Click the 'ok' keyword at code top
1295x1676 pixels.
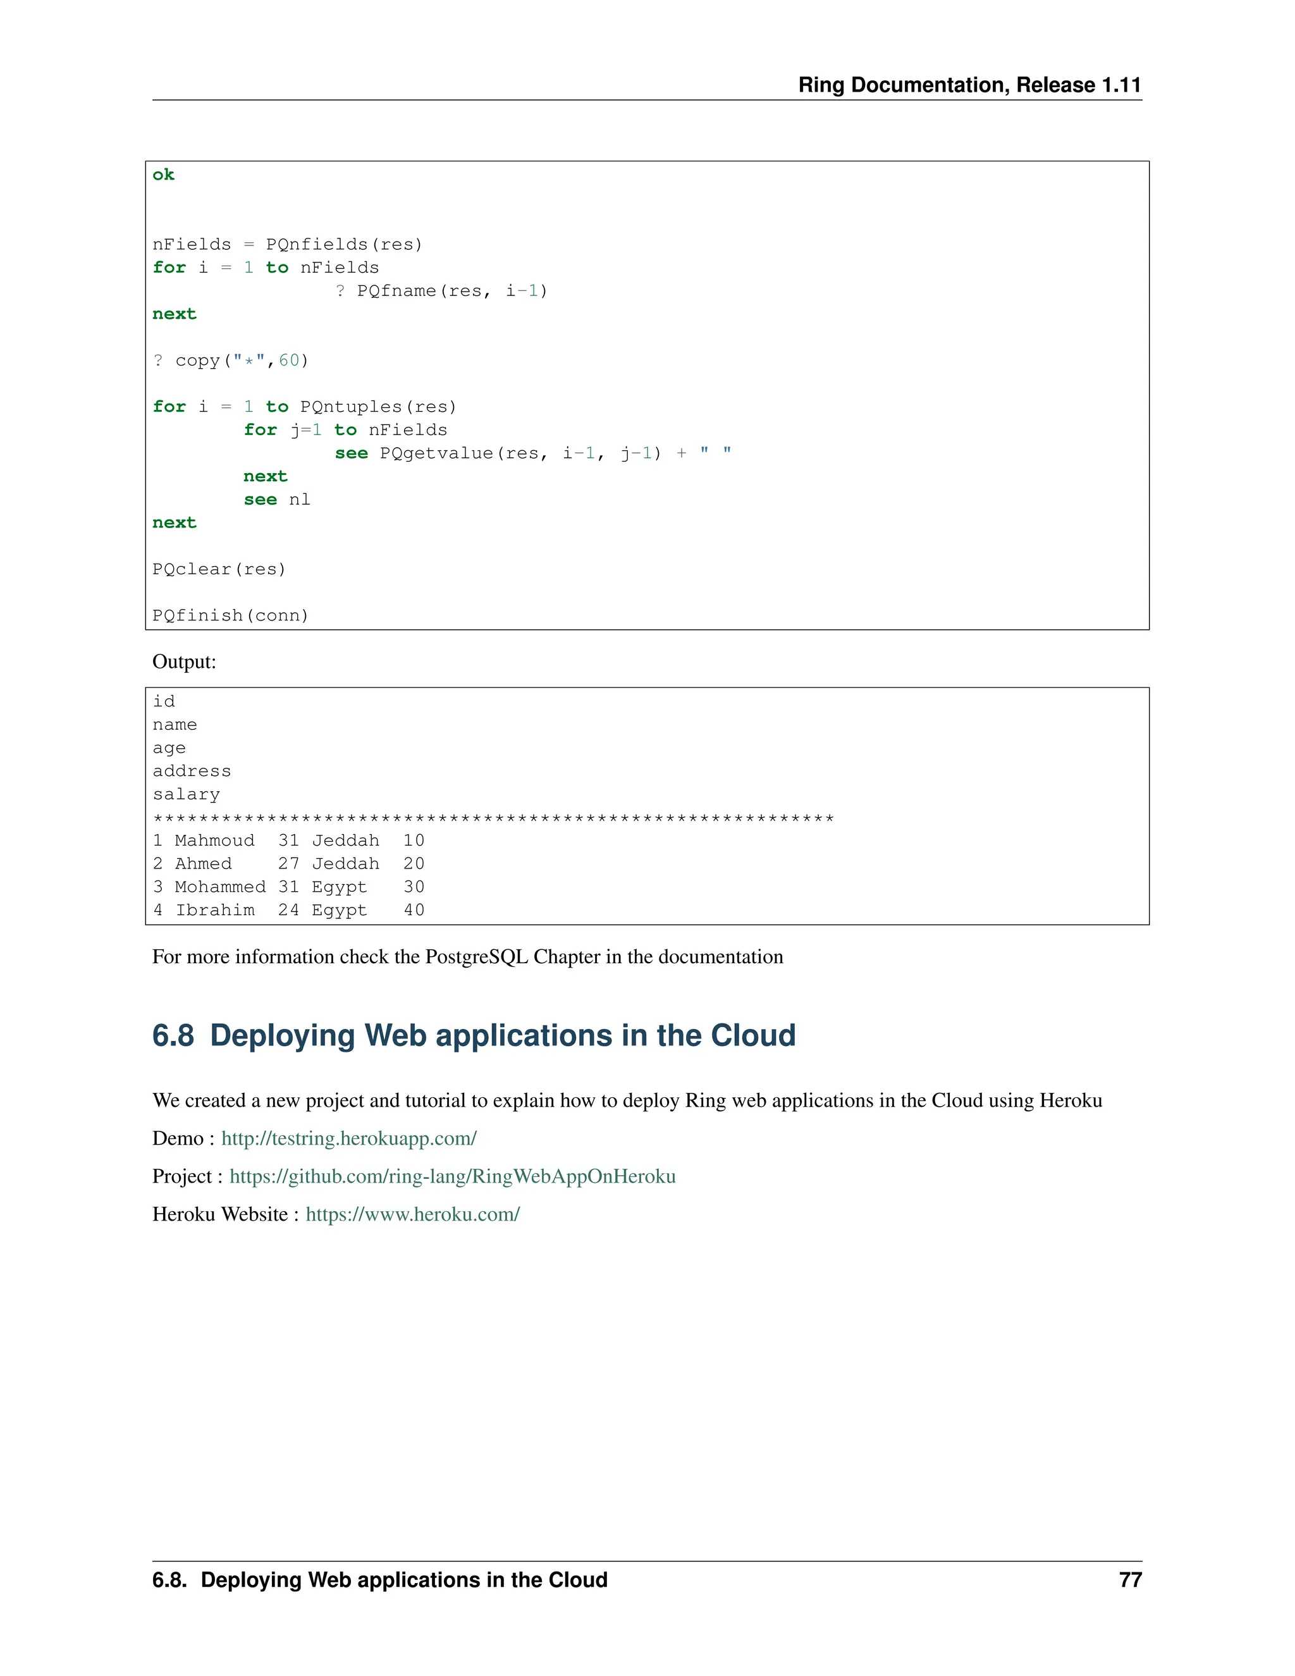[163, 175]
